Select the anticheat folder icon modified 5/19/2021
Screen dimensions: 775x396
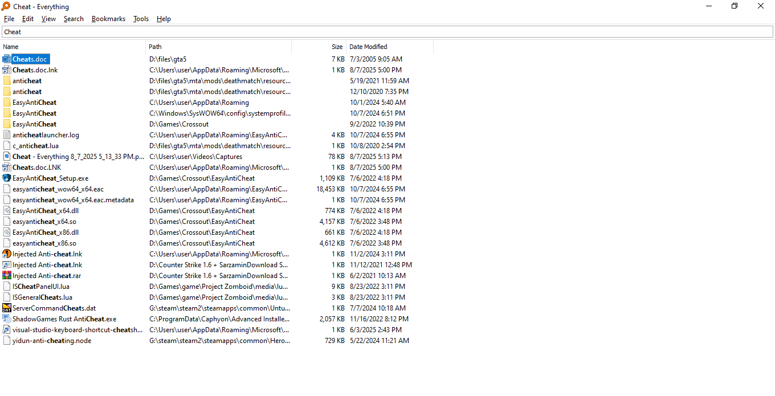pos(7,81)
